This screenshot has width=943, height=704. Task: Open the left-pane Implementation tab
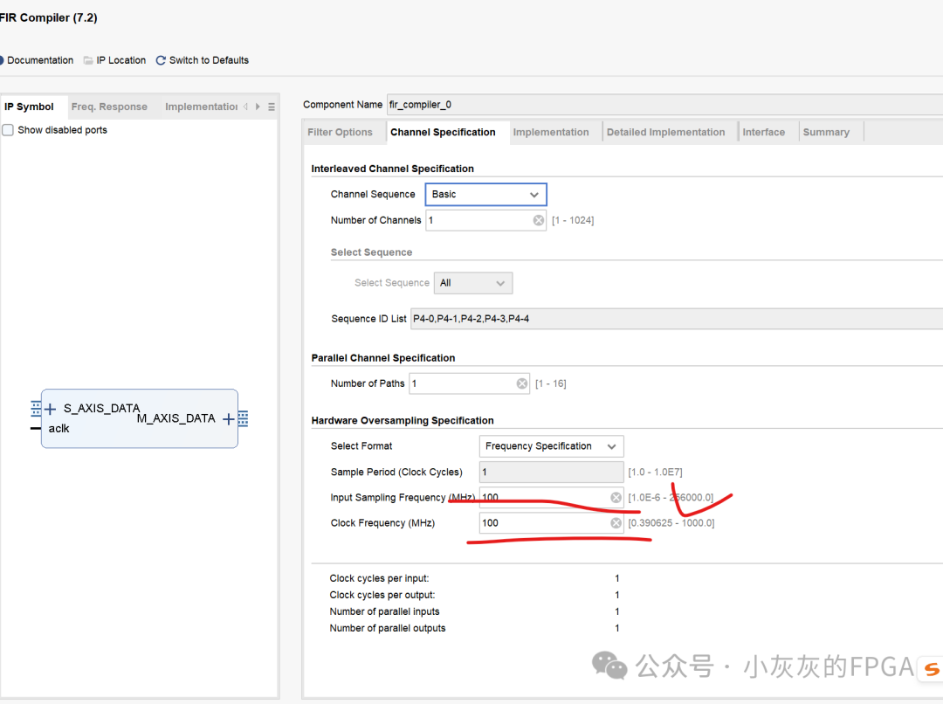pyautogui.click(x=201, y=107)
